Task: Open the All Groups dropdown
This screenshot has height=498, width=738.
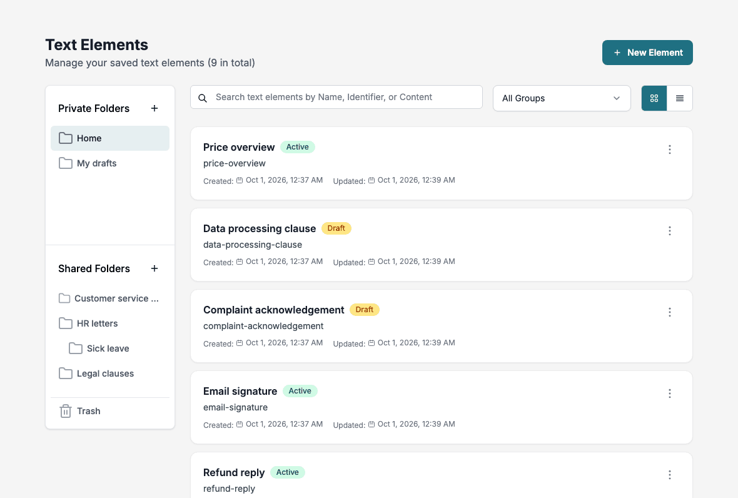Action: coord(562,98)
